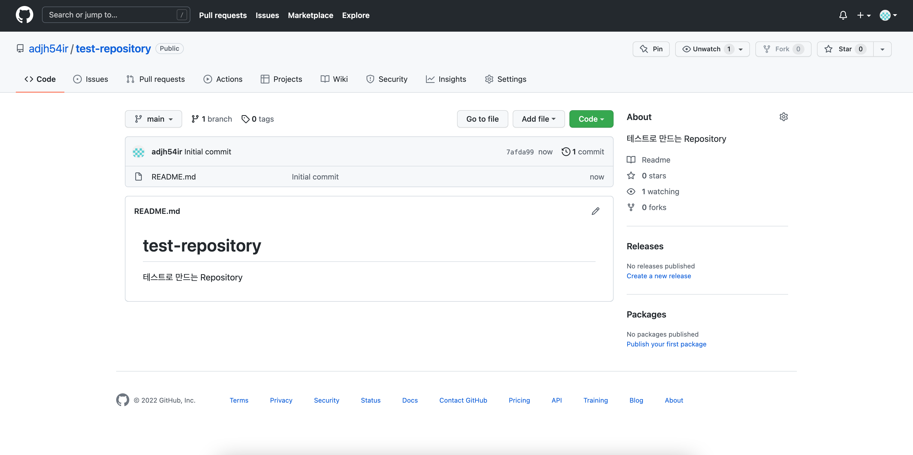
Task: Click the About section gear icon
Action: pos(783,117)
